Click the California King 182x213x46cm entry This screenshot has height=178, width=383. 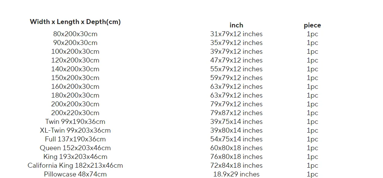[x=75, y=165]
